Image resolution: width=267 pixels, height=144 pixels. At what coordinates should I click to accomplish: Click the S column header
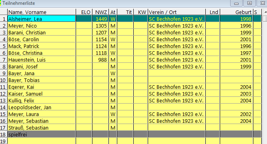(x=257, y=12)
